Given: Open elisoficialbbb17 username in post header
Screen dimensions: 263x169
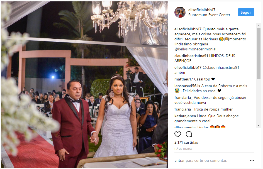Looking at the screenshot, I should point(202,10).
